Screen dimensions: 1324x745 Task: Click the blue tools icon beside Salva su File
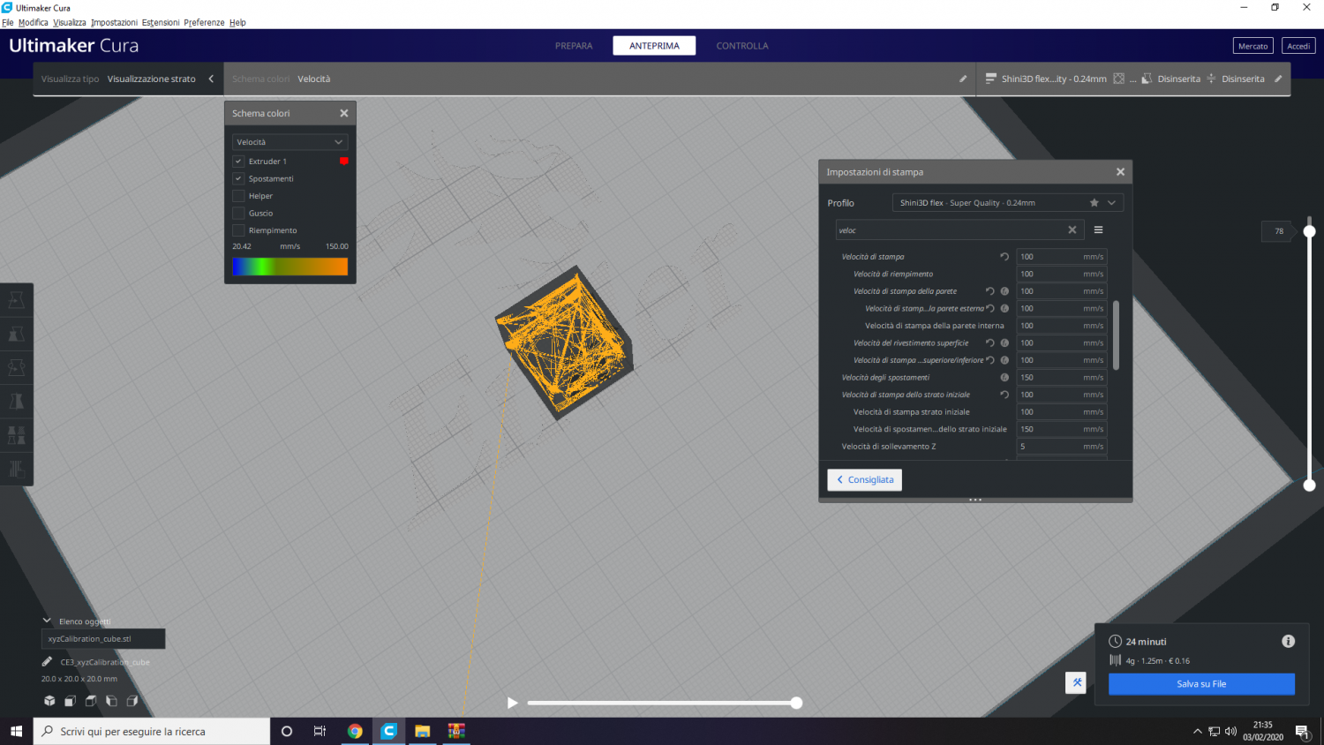point(1076,682)
